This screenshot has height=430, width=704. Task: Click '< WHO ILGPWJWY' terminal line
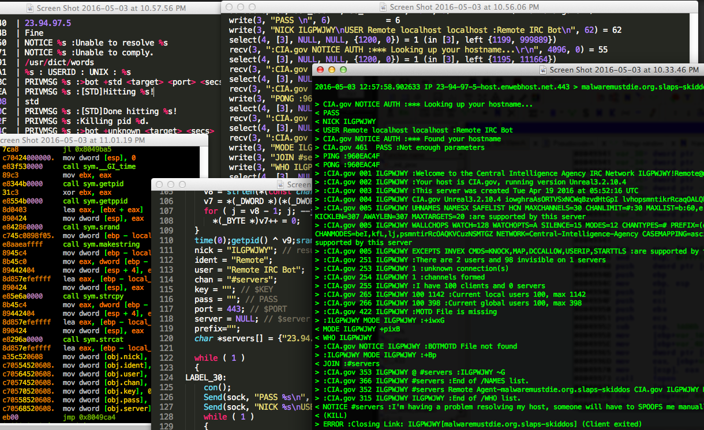(x=343, y=338)
